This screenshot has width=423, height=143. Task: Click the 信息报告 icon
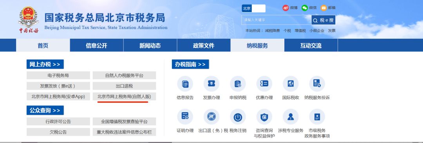tap(185, 84)
